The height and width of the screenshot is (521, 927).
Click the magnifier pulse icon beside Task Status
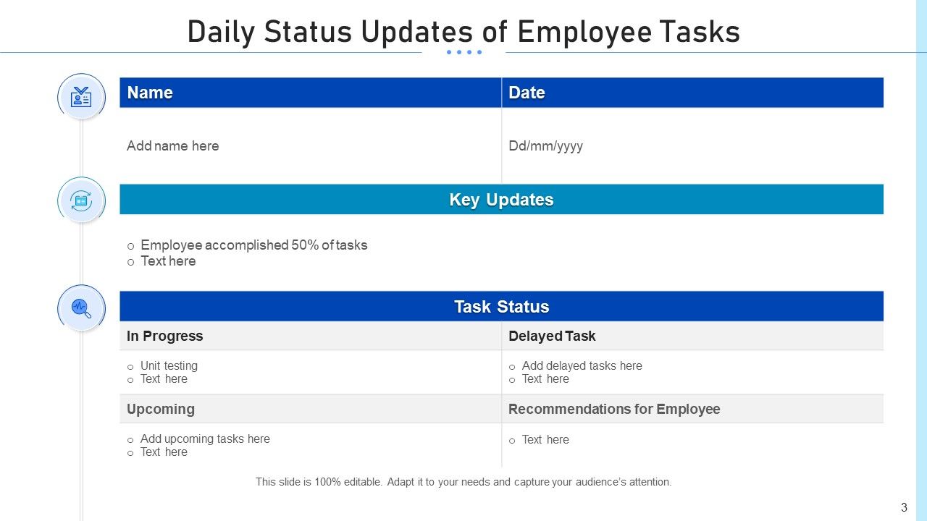pos(81,308)
